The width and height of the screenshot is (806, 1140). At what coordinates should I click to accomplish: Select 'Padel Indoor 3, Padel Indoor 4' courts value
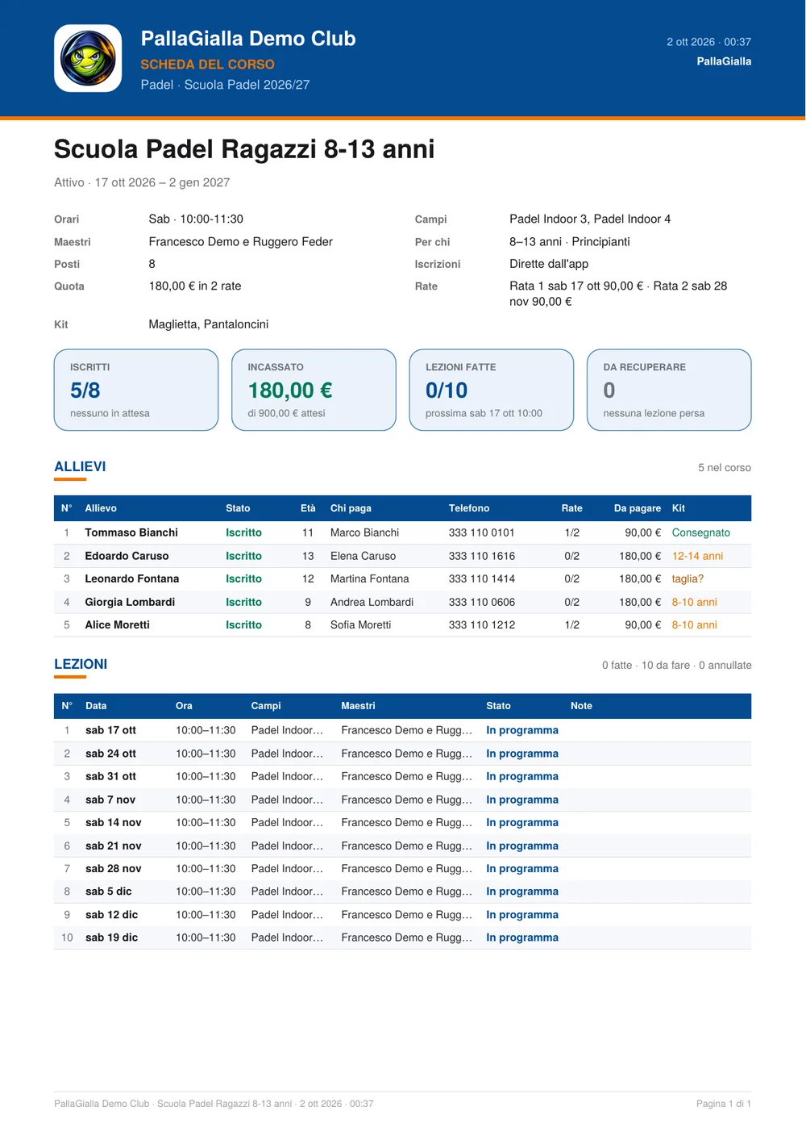[590, 219]
